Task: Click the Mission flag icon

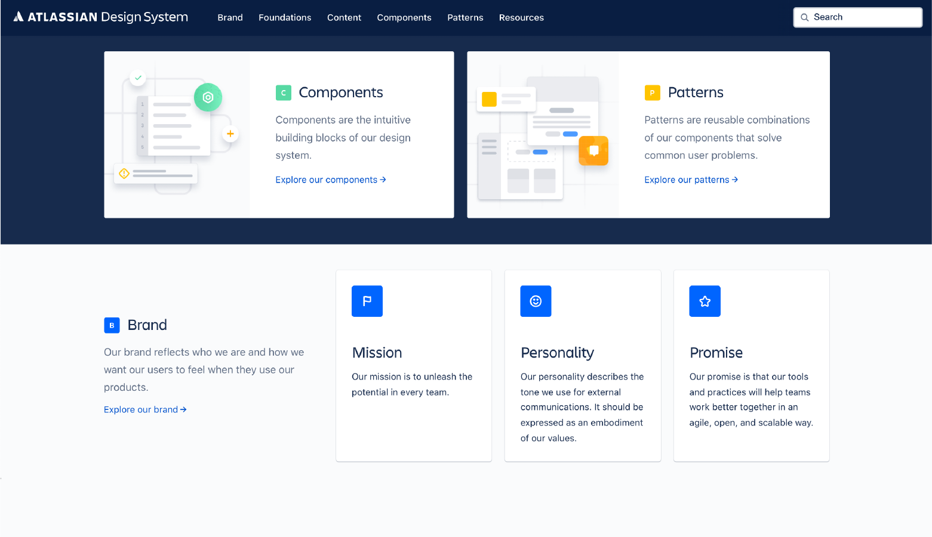Action: point(367,301)
